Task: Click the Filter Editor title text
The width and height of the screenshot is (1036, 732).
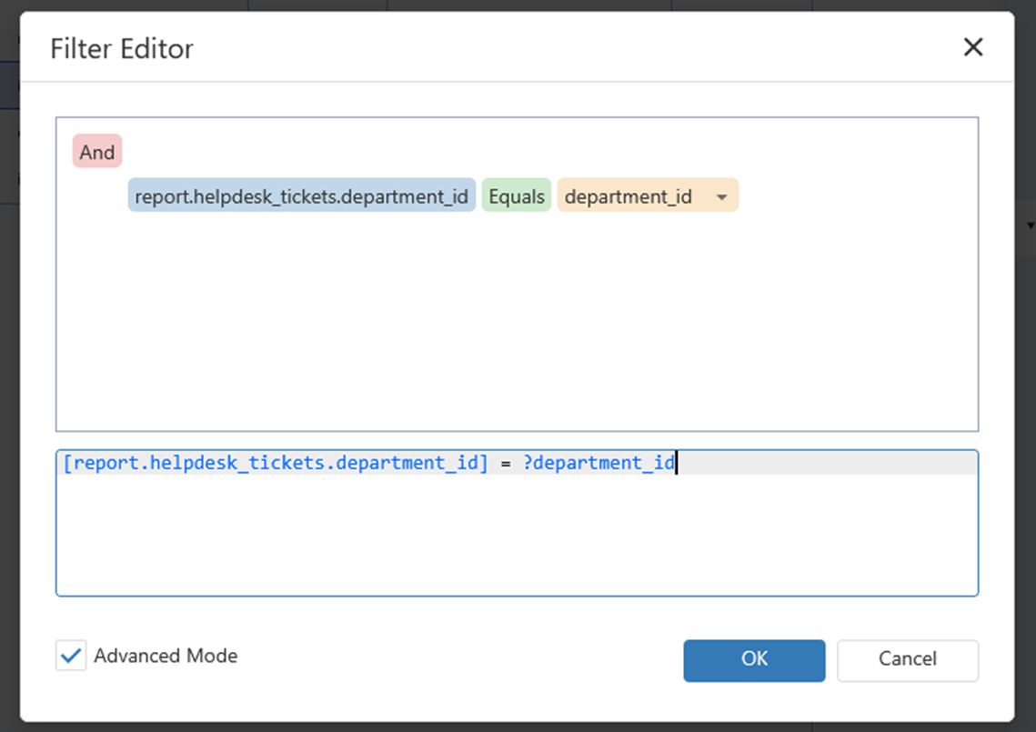Action: click(122, 48)
